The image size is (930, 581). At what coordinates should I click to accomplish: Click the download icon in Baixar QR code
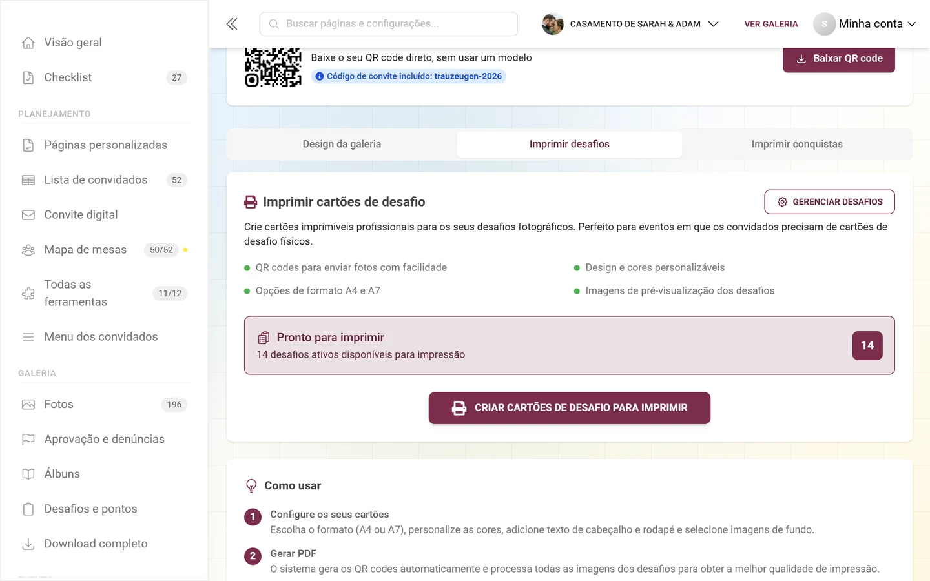point(801,59)
